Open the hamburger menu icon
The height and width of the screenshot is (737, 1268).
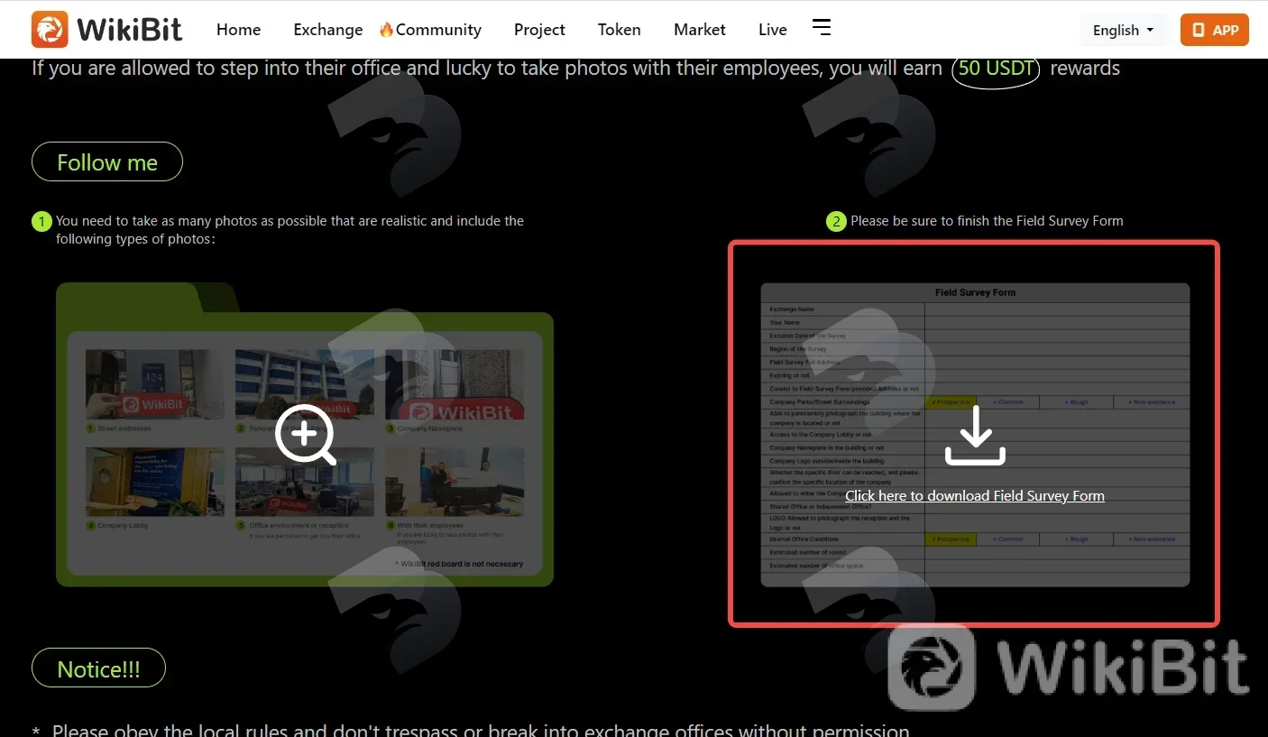point(822,27)
